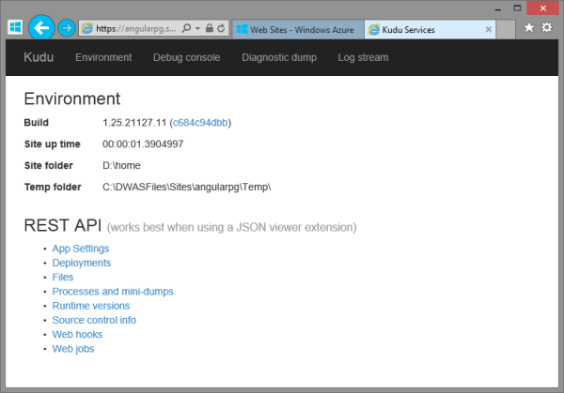
Task: Open the Files link
Action: (63, 277)
